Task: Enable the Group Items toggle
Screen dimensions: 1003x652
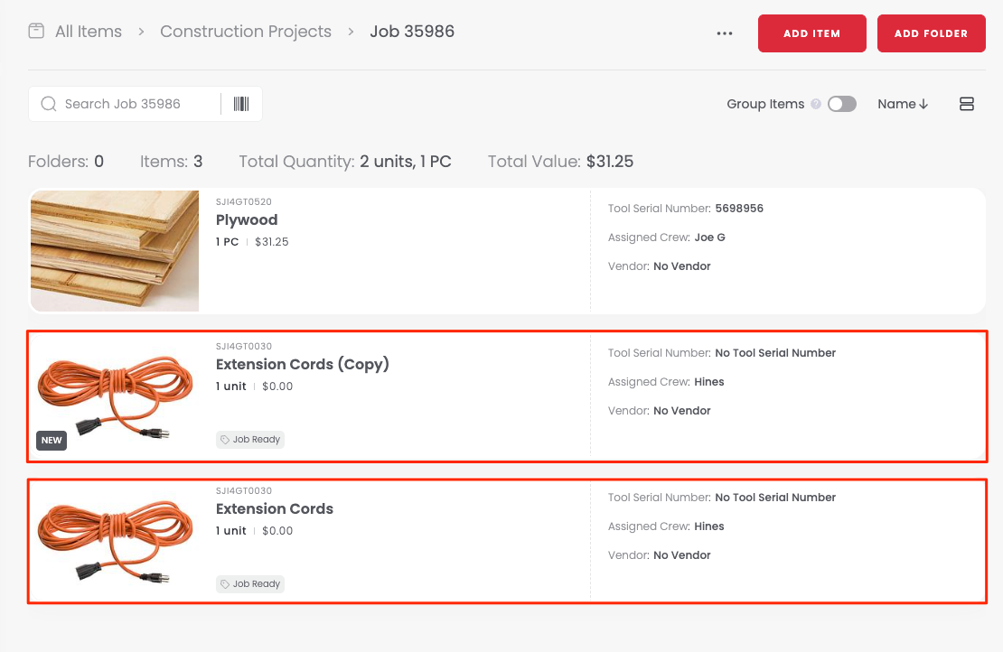Action: tap(841, 104)
